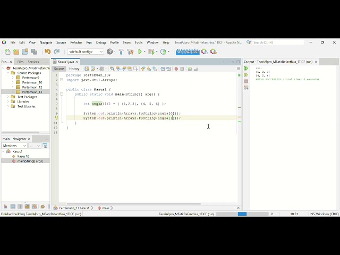Toggle the Navigator filter icon next to Inner Classes
Image resolution: width=340 pixels, height=255 pixels.
click(42, 207)
